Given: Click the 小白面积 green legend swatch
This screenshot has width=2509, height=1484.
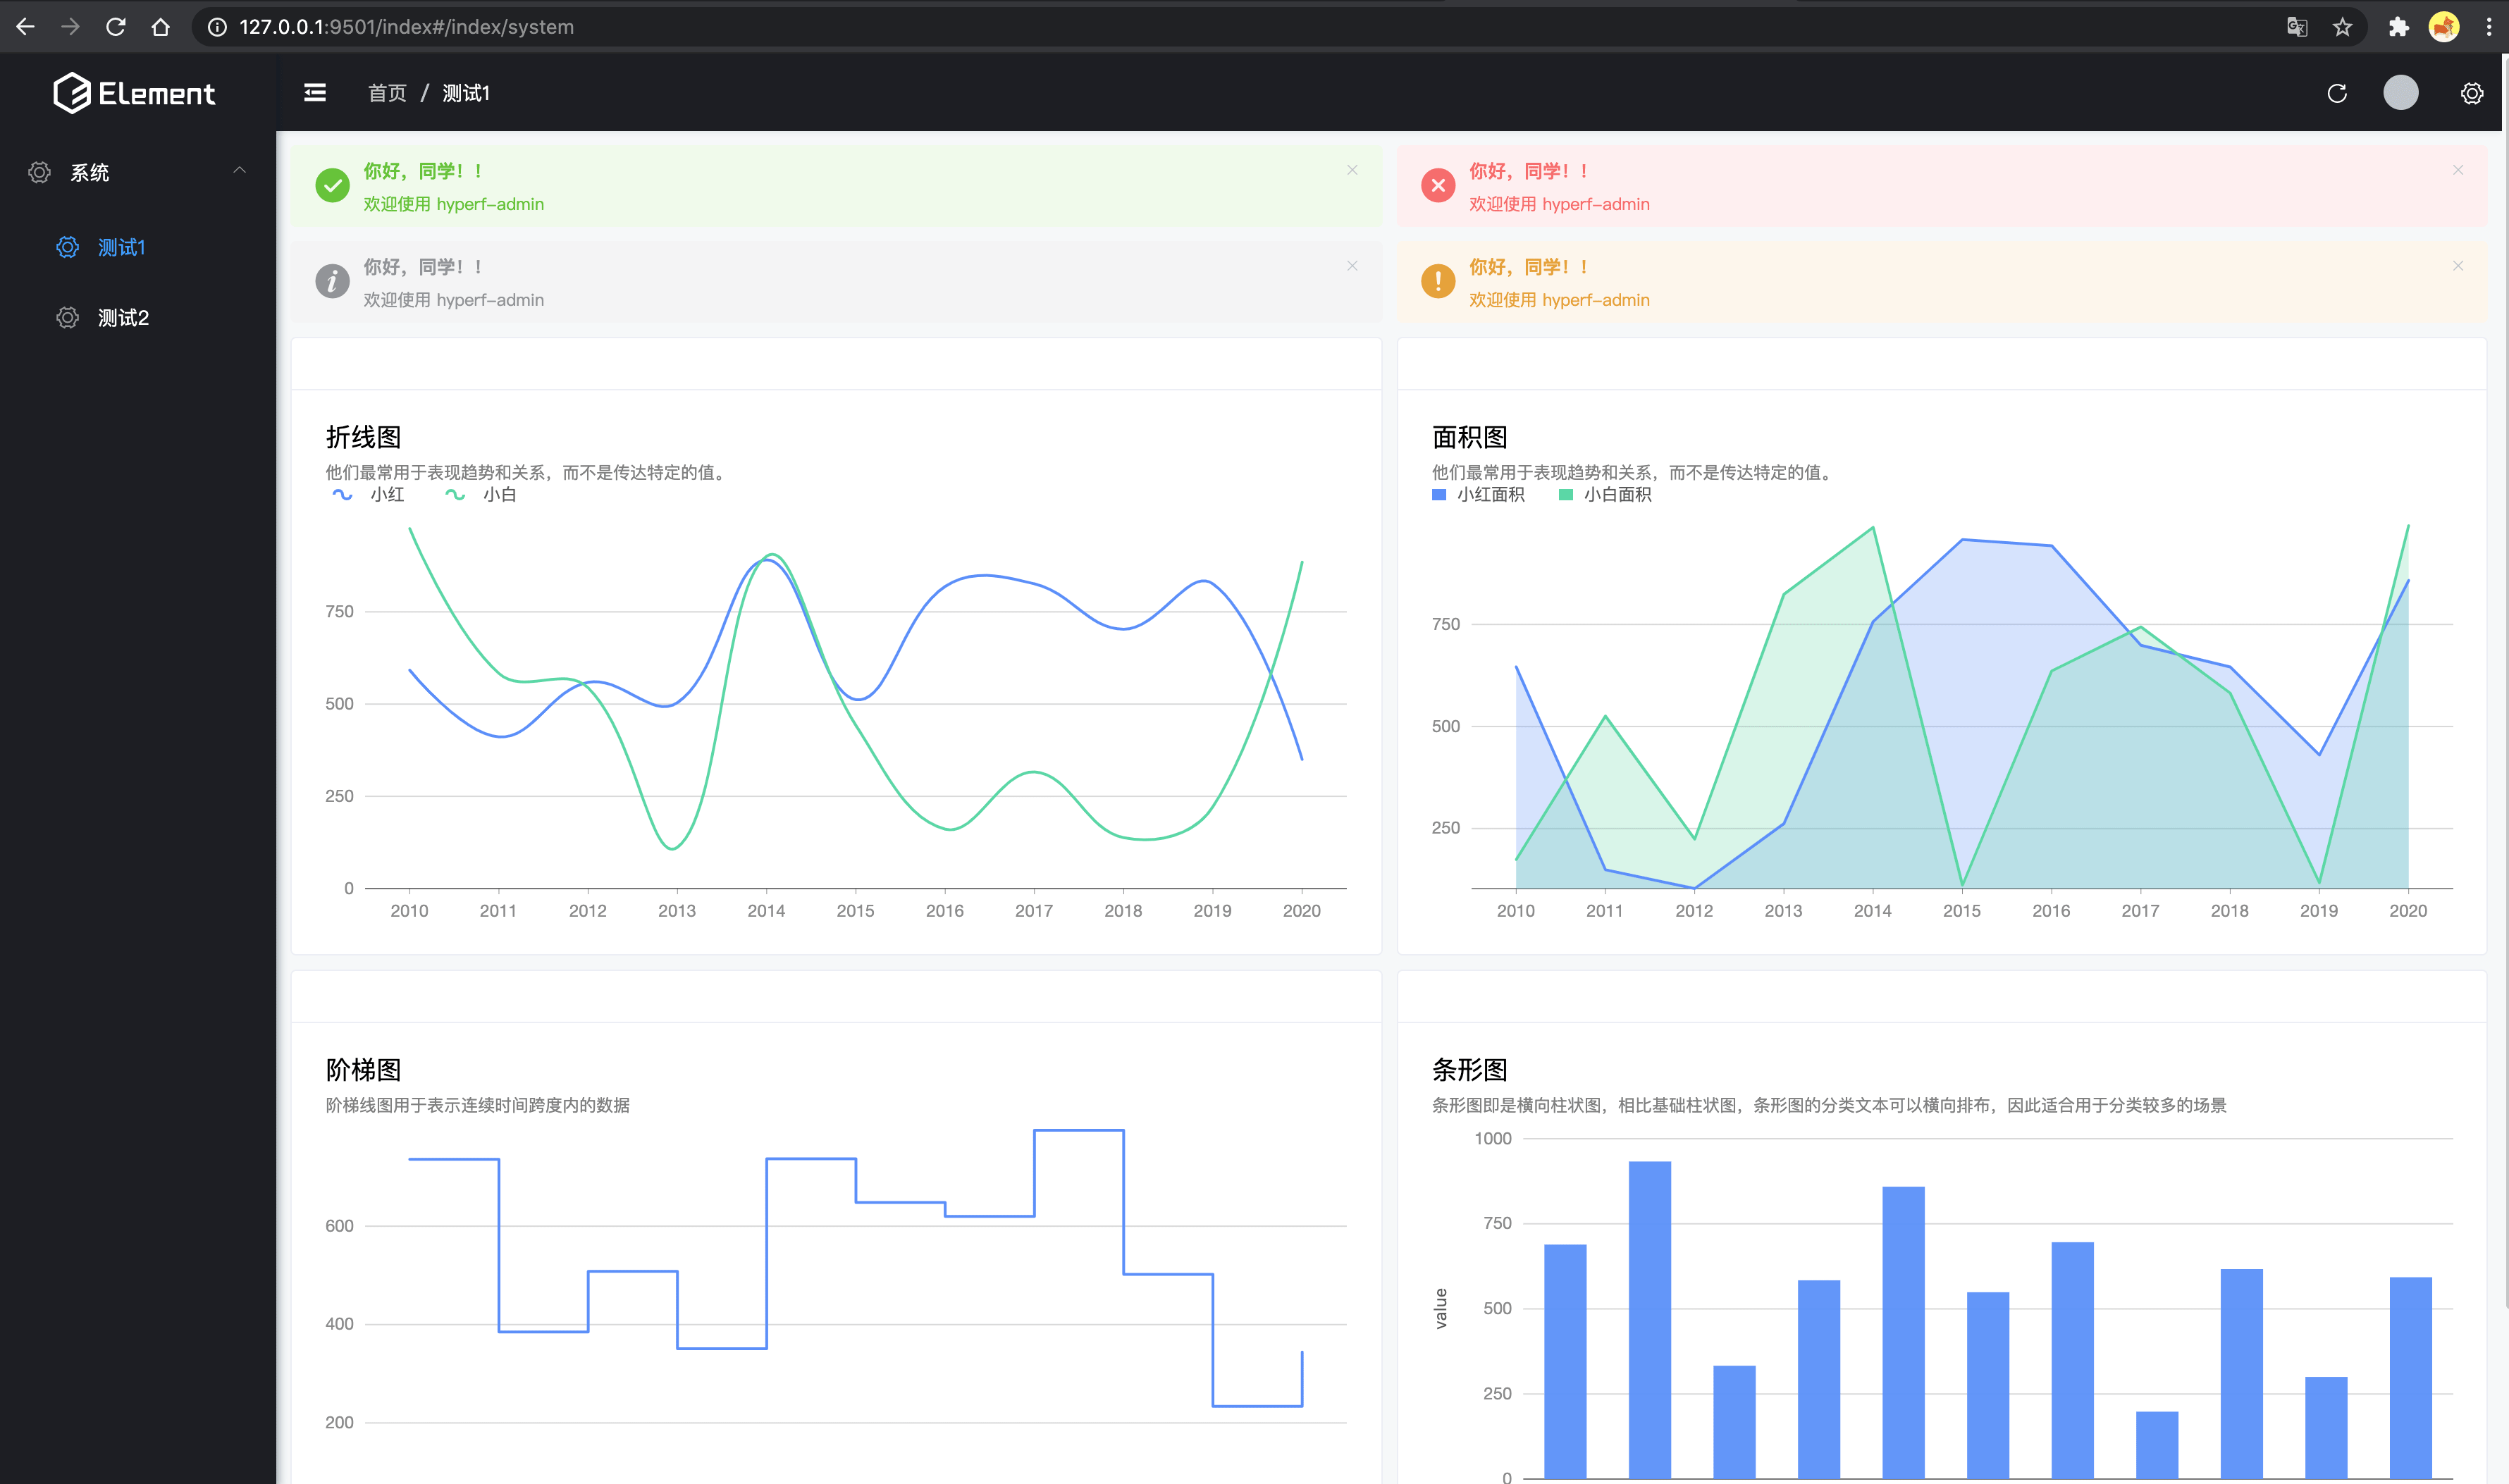Looking at the screenshot, I should (x=1566, y=495).
